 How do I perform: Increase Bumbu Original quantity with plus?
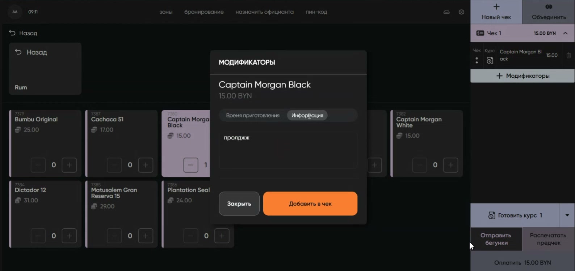(69, 165)
